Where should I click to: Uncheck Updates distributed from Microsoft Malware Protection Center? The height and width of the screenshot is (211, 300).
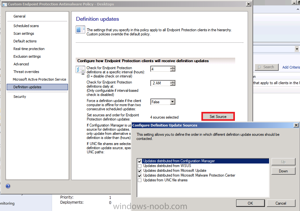pyautogui.click(x=140, y=175)
